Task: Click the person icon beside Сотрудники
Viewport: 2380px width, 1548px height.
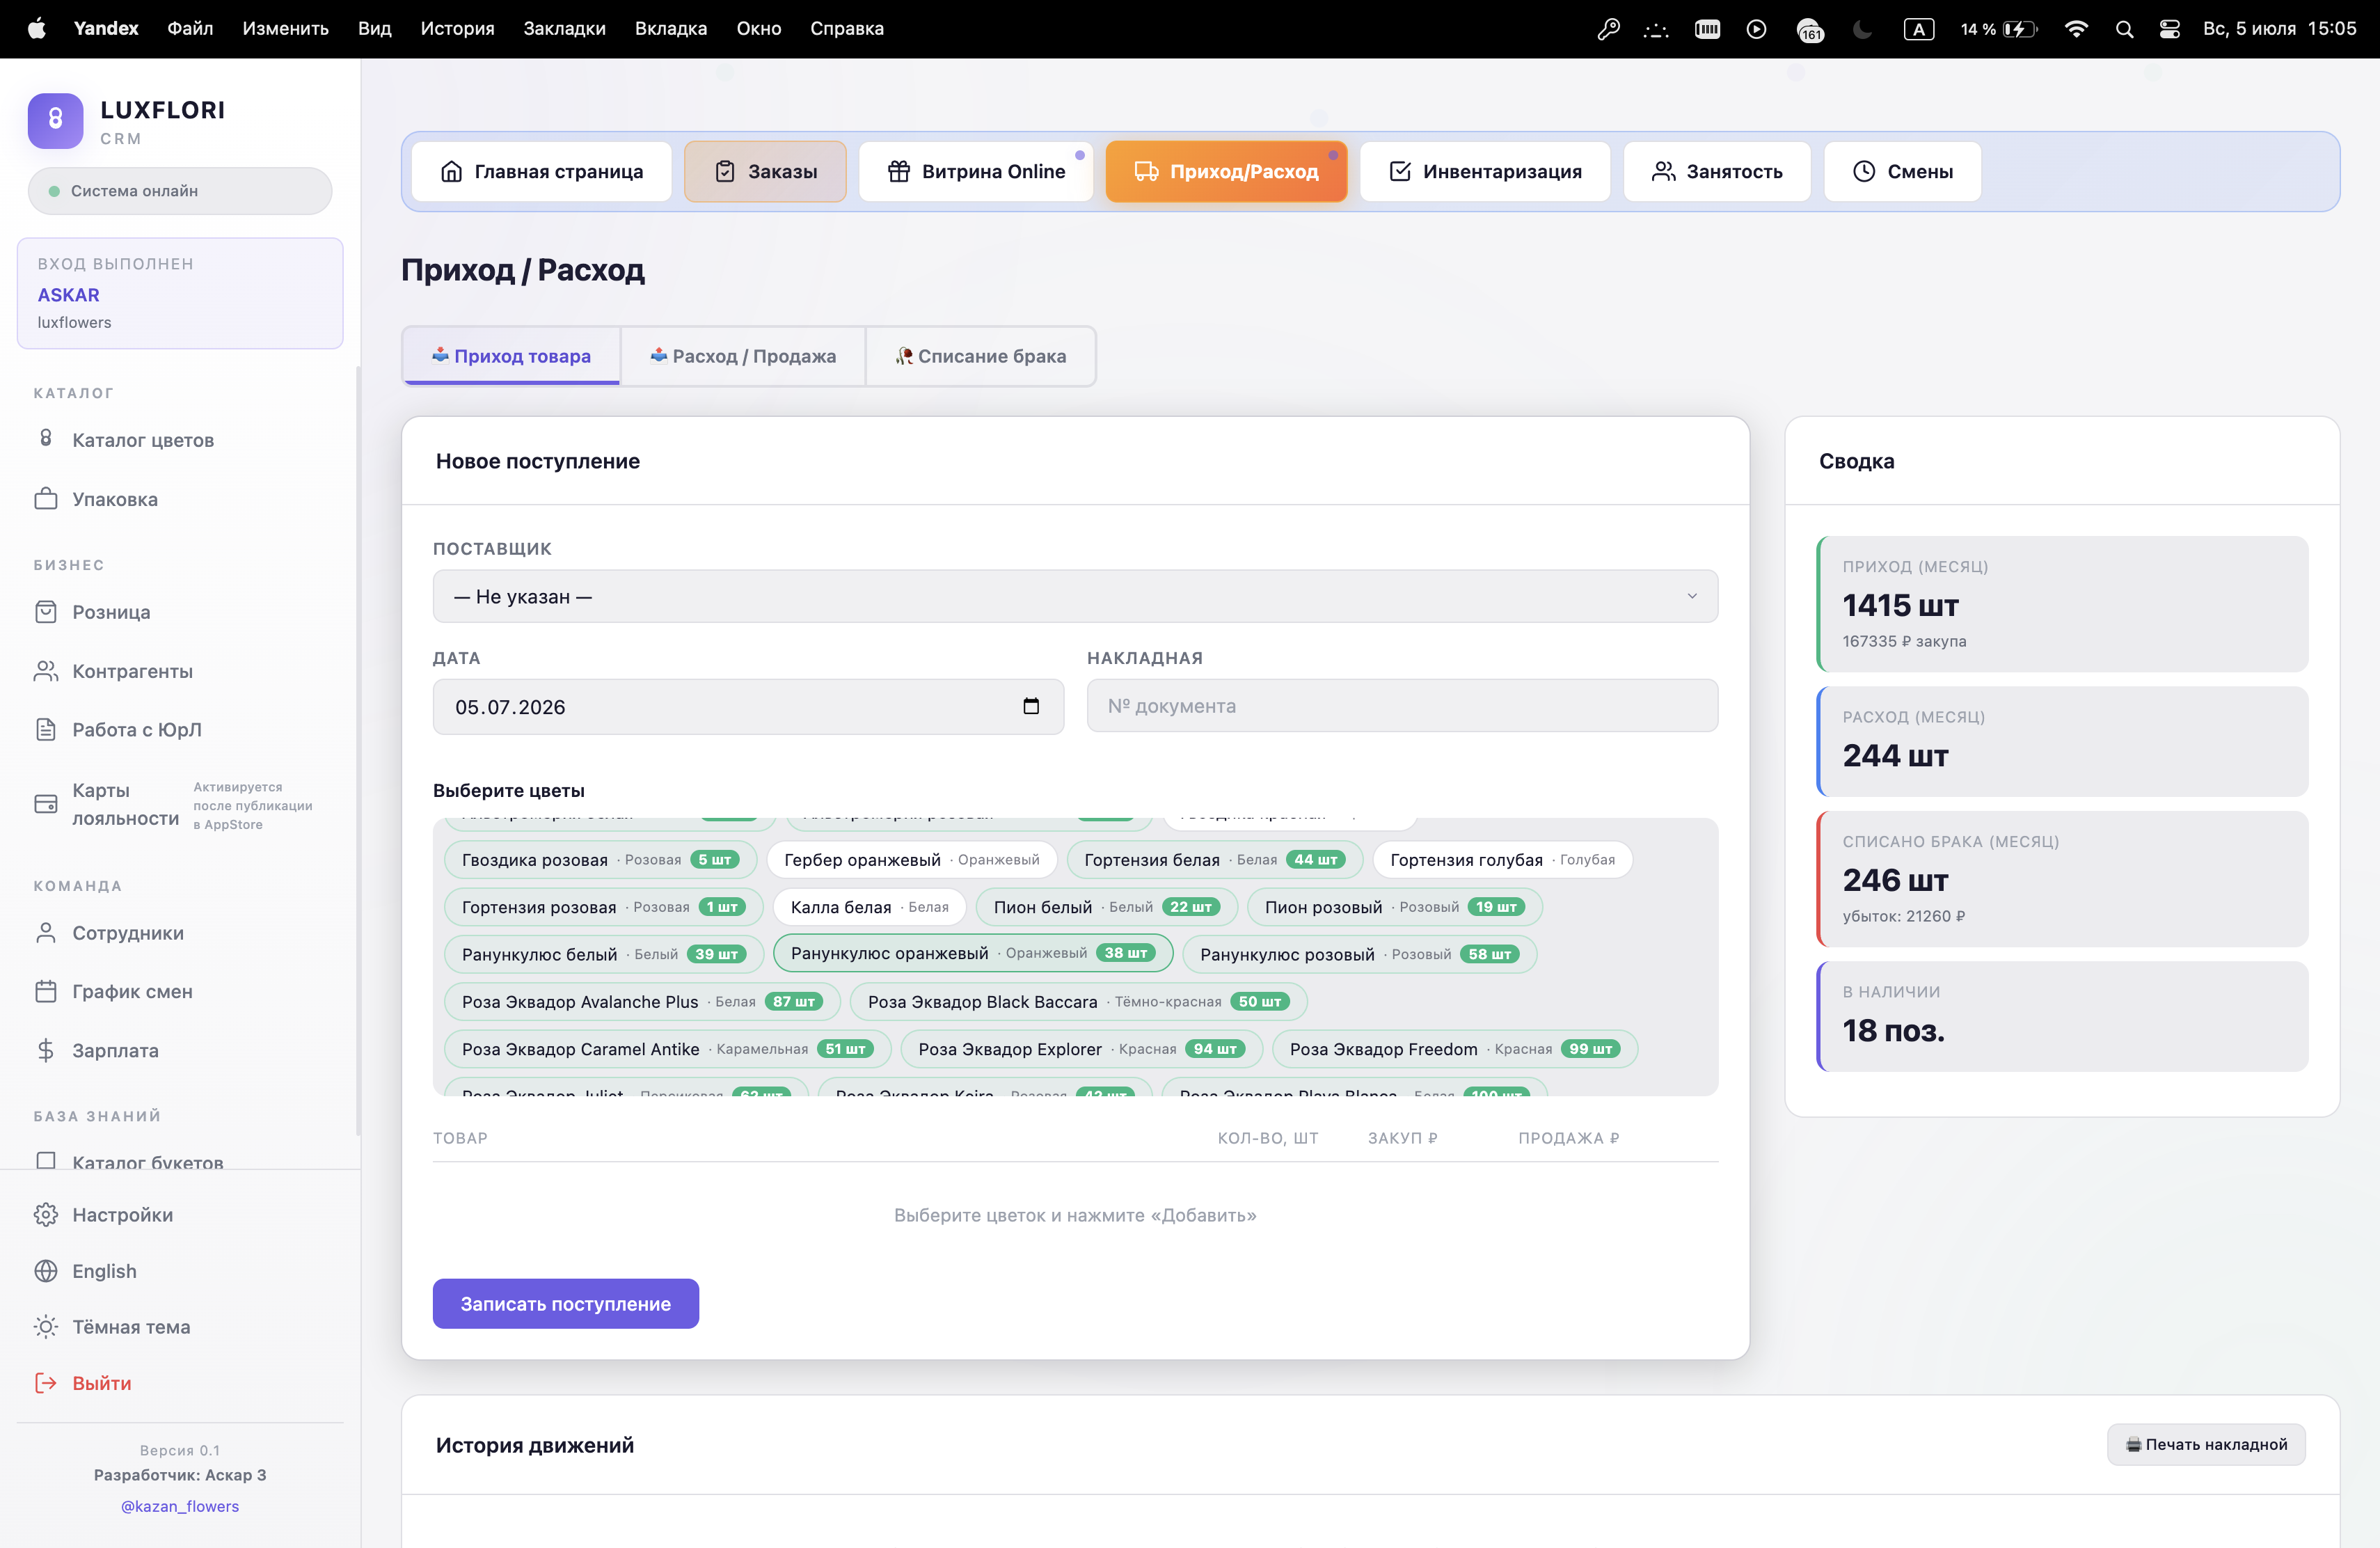Action: pos(46,933)
